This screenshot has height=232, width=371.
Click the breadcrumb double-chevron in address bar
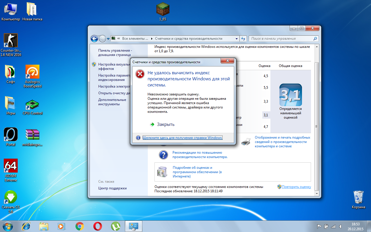(119, 39)
